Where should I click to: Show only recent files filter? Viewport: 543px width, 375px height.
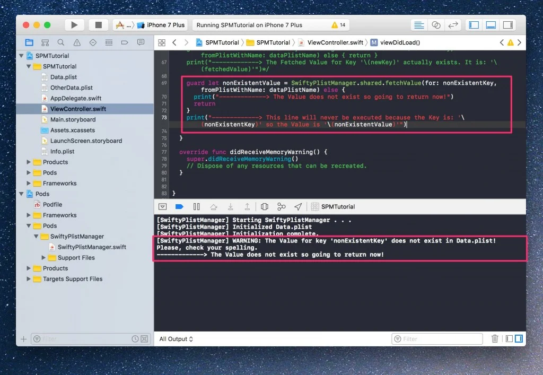pyautogui.click(x=135, y=339)
